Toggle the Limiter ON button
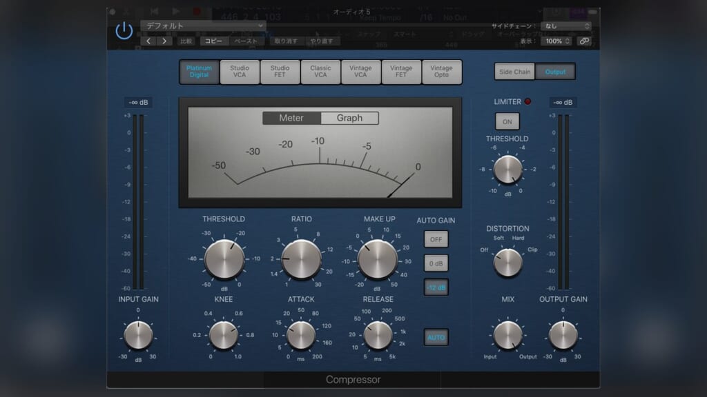Viewport: 707px width, 397px height. tap(507, 121)
